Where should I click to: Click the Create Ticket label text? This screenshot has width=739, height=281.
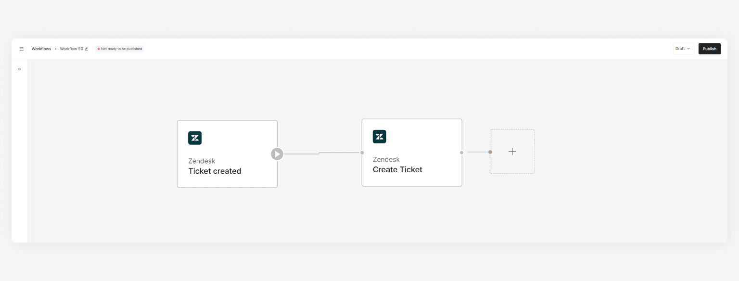[x=397, y=170]
